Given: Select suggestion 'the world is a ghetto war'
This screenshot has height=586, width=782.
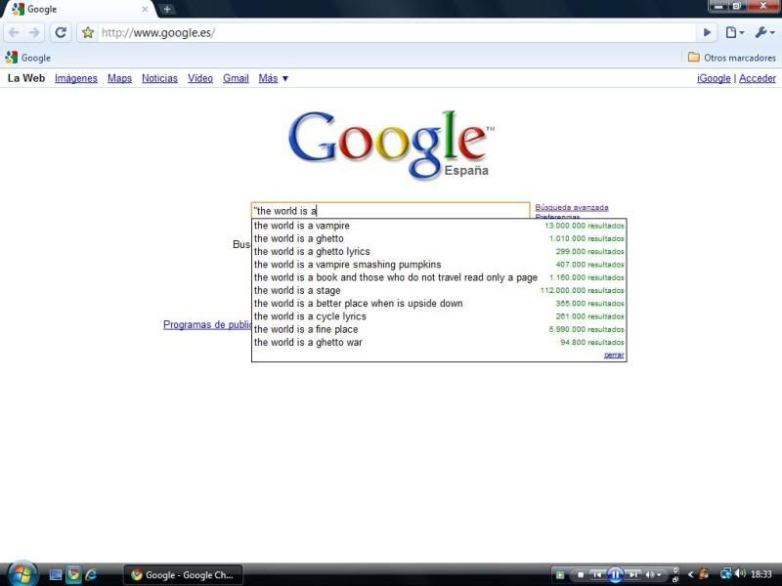Looking at the screenshot, I should 439,343.
